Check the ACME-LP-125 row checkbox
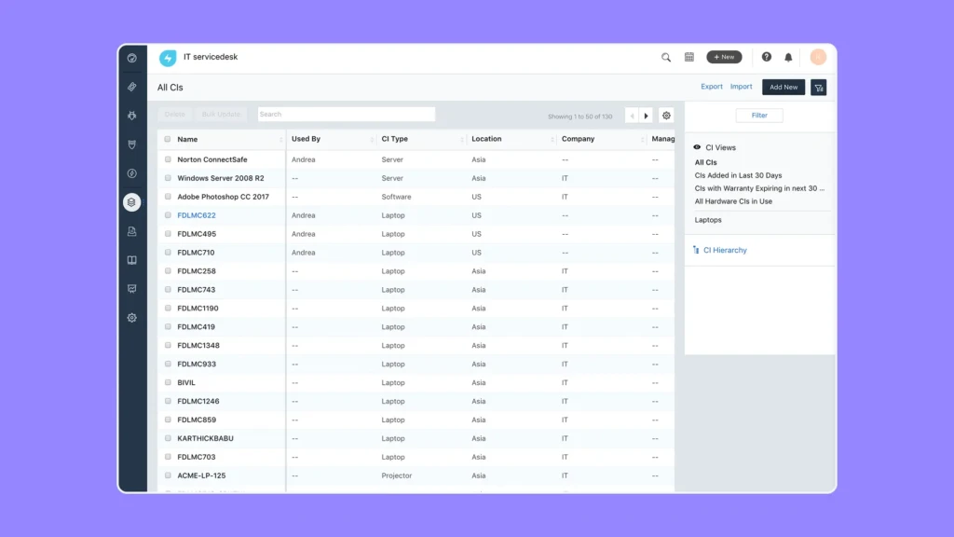 (168, 475)
